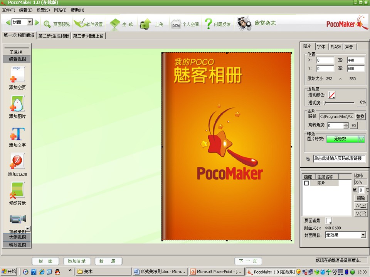Click the X position input field

click(x=325, y=60)
